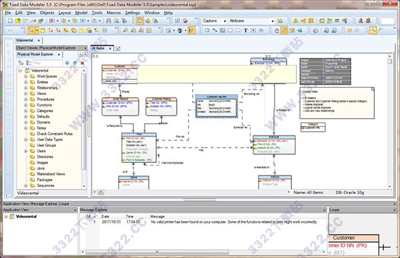Click the Print icon in toolbar
The width and height of the screenshot is (400, 258).
pyautogui.click(x=109, y=21)
